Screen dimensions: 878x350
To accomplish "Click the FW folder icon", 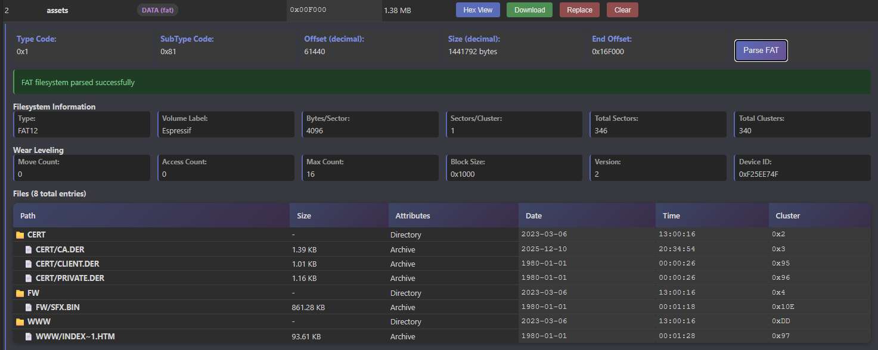I will point(20,293).
